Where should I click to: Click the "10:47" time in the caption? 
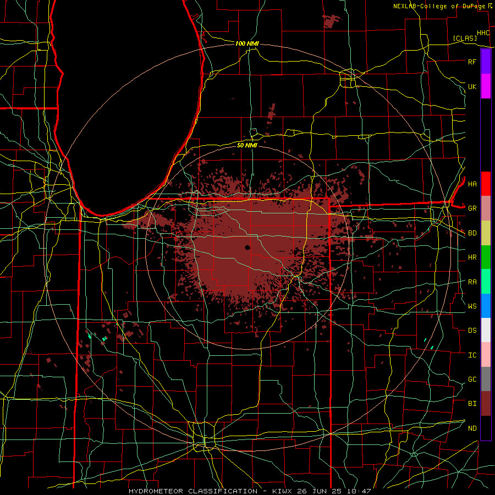pos(360,491)
